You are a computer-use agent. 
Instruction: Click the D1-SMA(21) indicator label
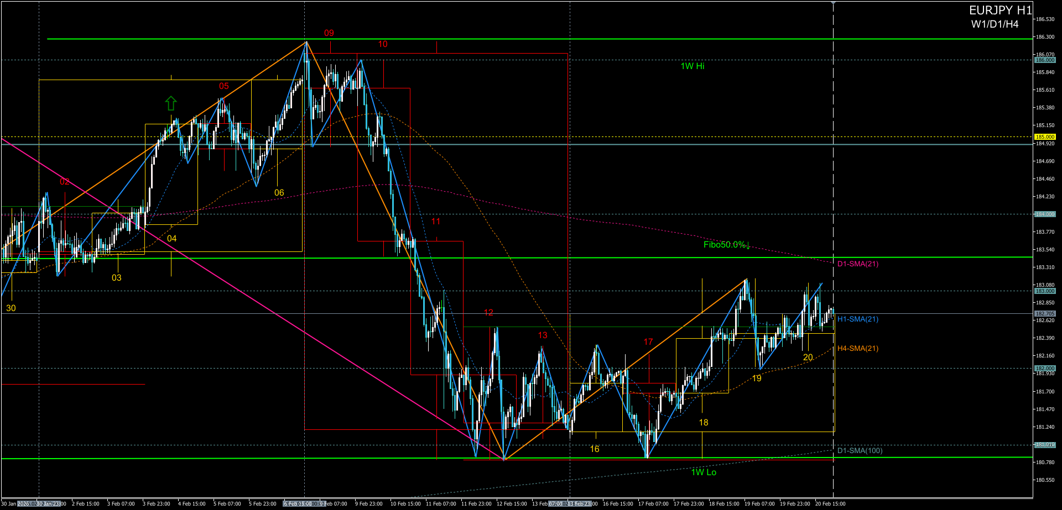857,264
